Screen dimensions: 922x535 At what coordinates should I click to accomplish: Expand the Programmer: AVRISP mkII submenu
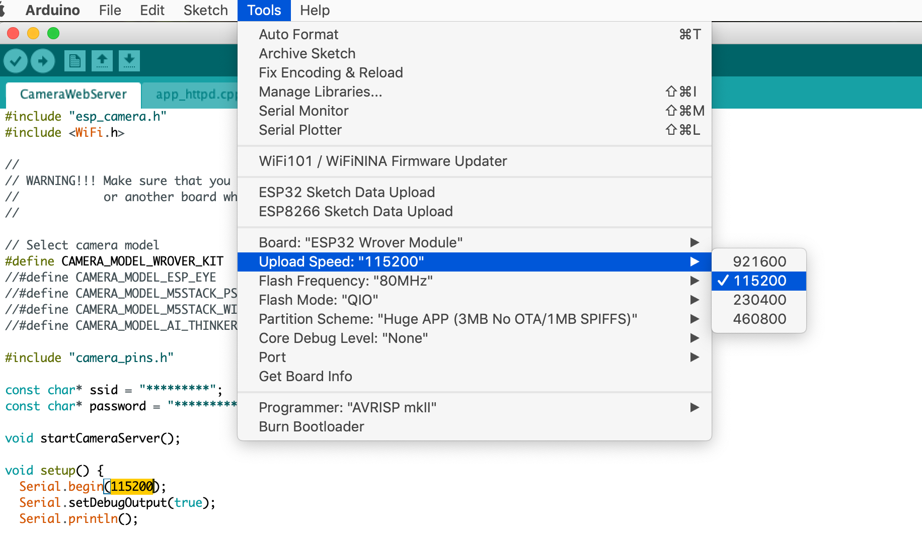click(x=474, y=407)
